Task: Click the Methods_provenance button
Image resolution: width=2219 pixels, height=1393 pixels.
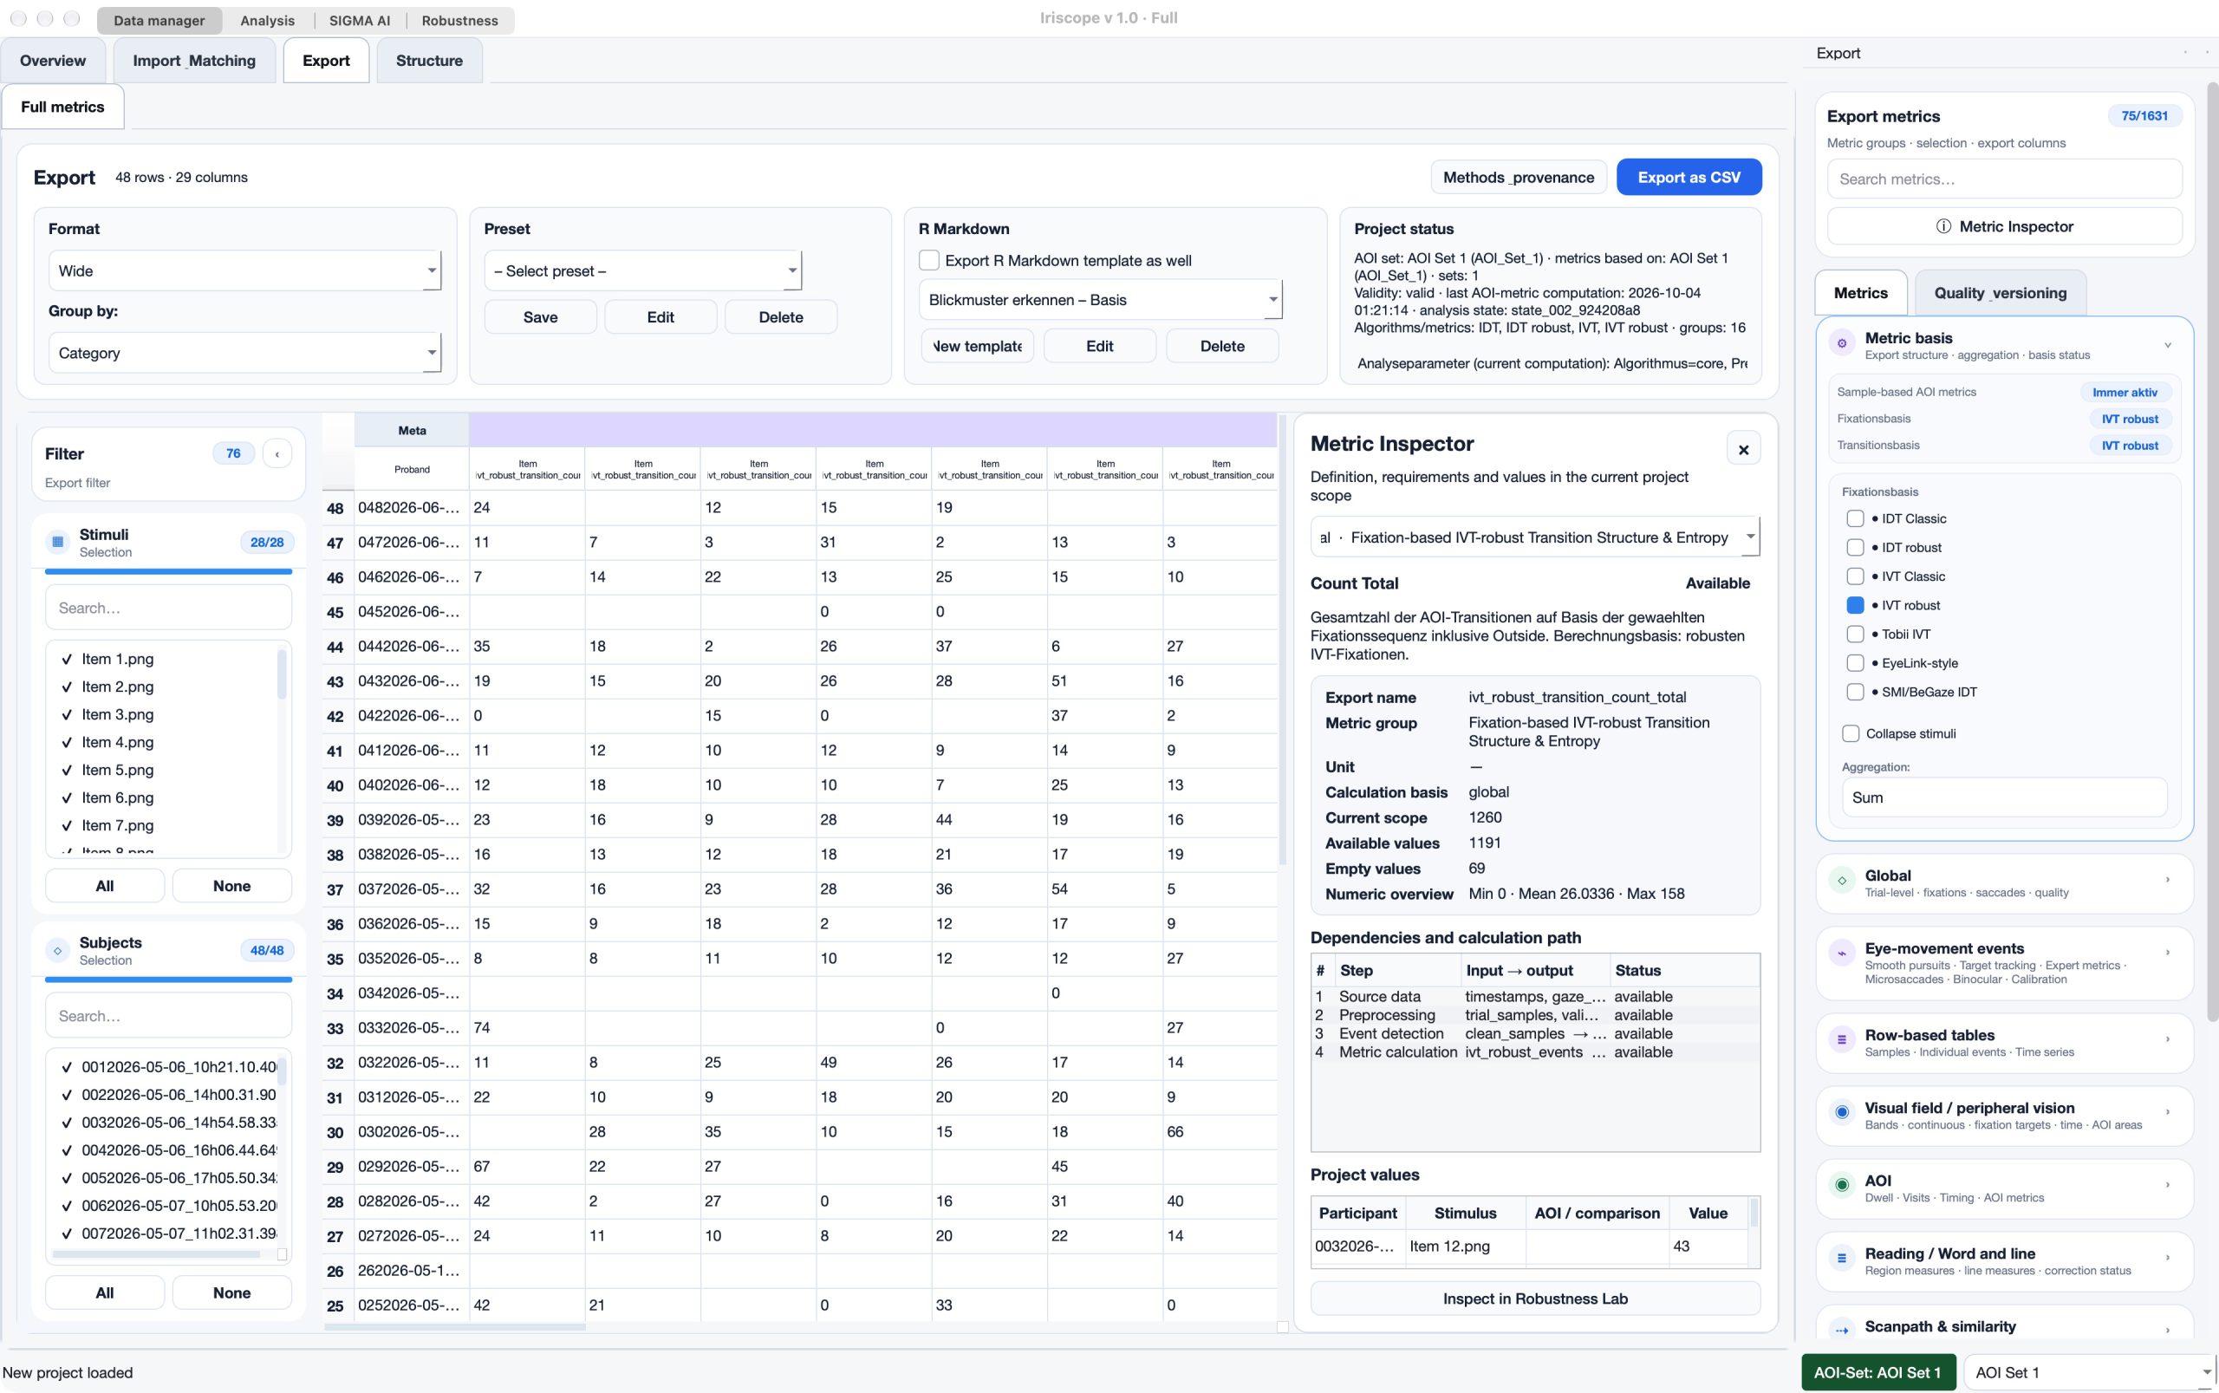Action: click(1518, 177)
